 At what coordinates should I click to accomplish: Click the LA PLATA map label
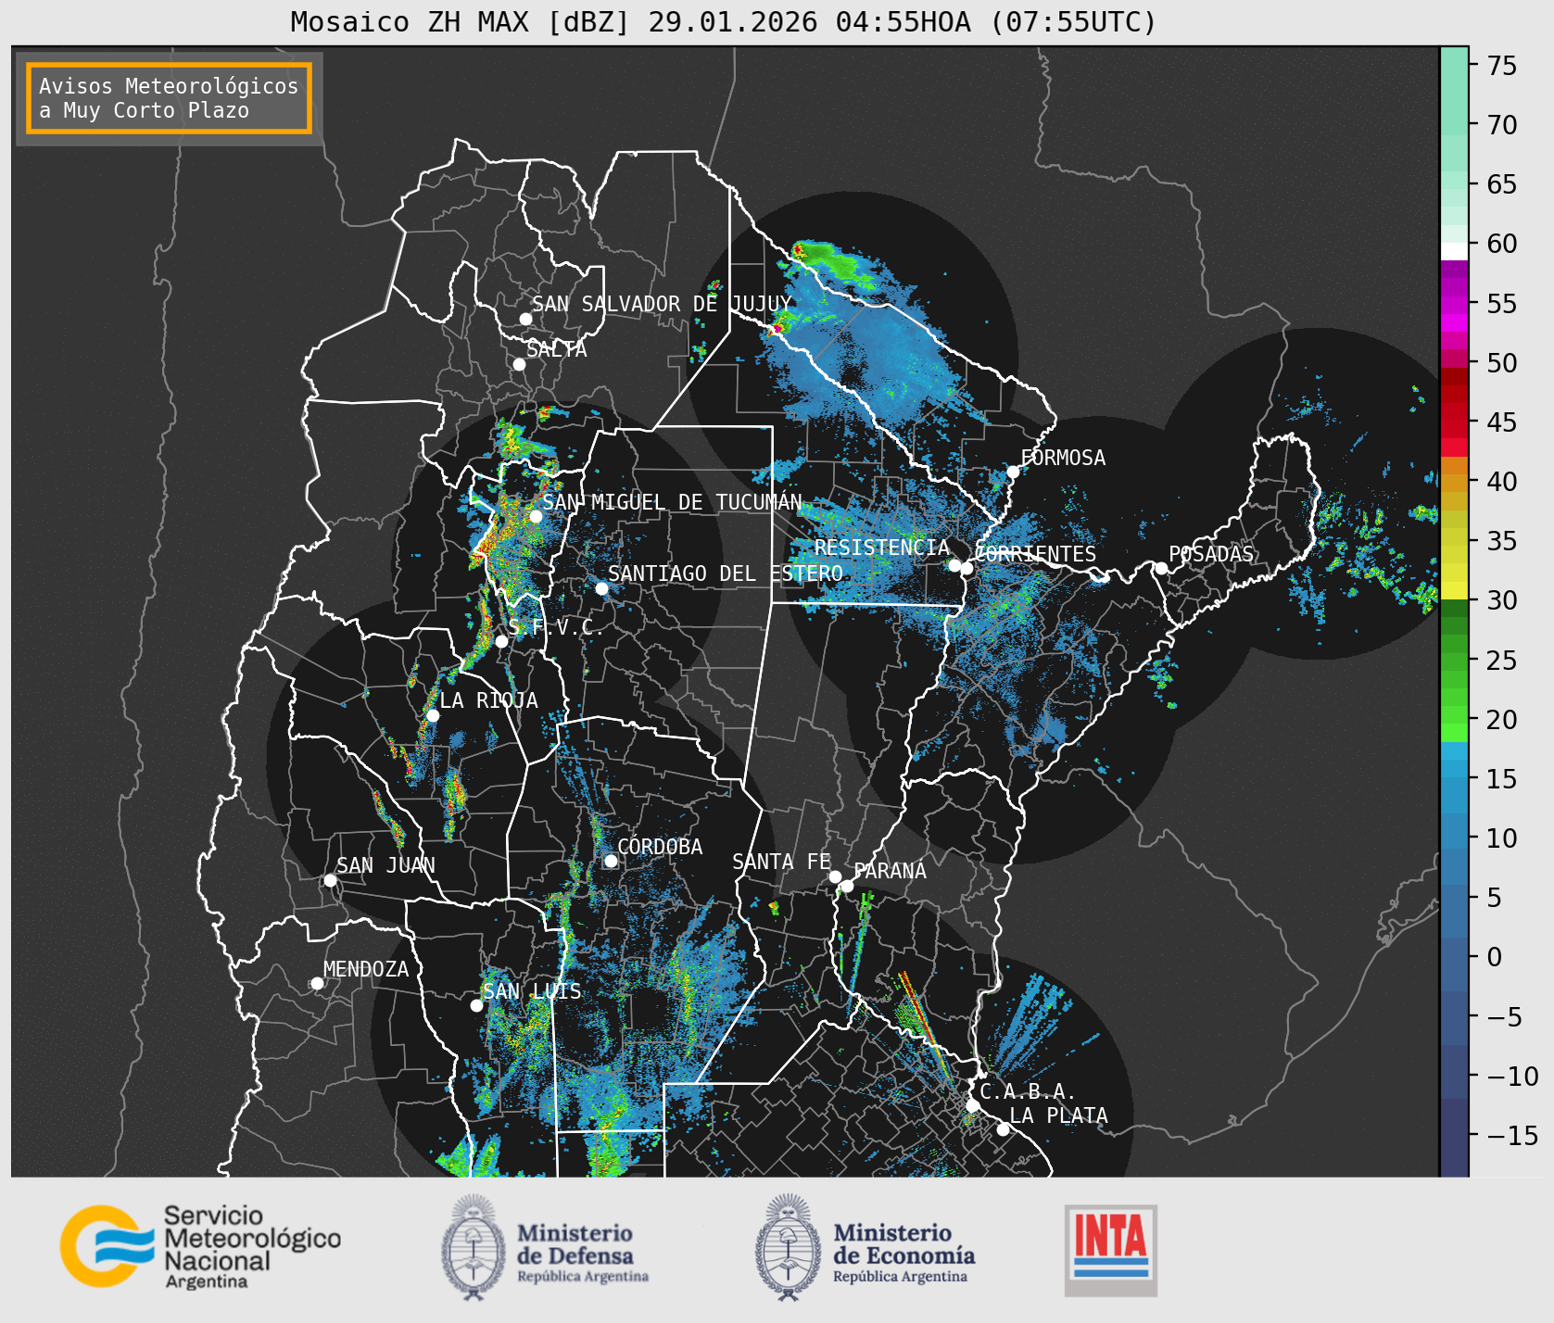[1059, 1115]
